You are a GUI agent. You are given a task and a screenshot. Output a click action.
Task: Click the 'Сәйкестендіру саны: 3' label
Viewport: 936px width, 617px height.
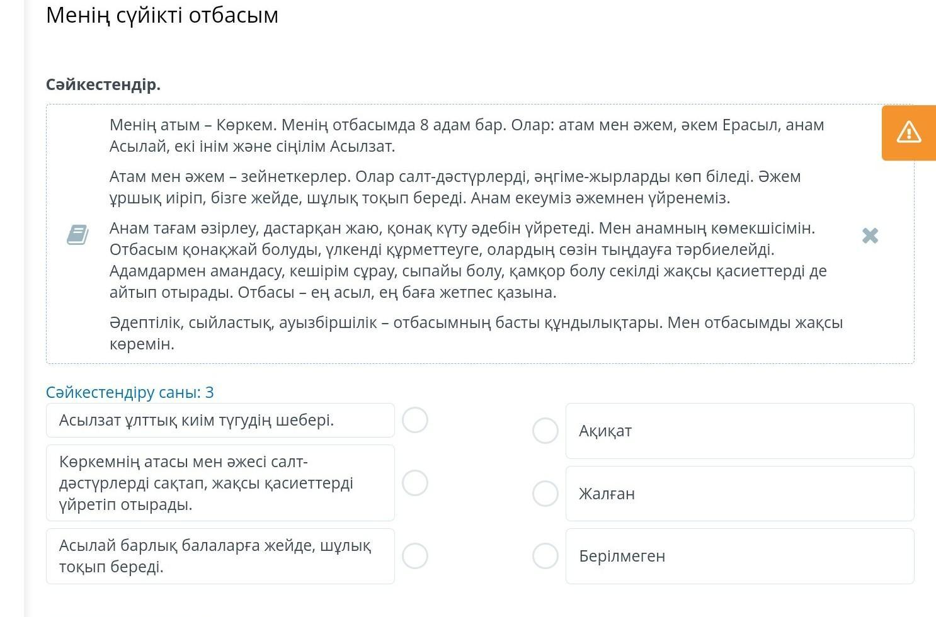(x=130, y=392)
